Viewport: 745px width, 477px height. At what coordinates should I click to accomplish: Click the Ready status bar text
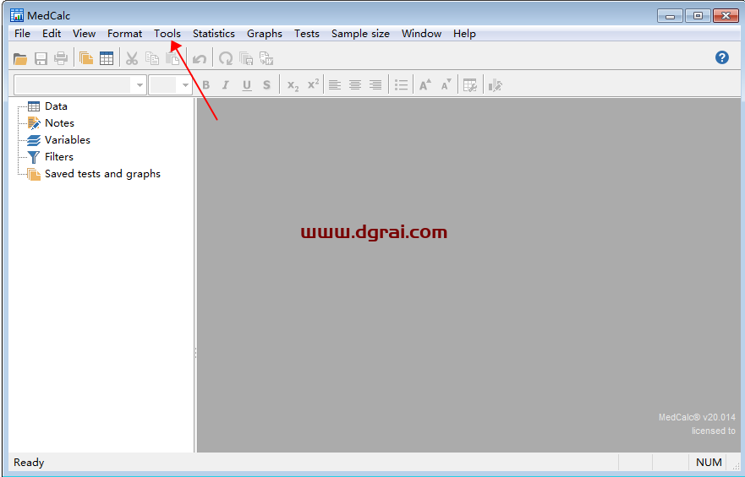pyautogui.click(x=29, y=463)
